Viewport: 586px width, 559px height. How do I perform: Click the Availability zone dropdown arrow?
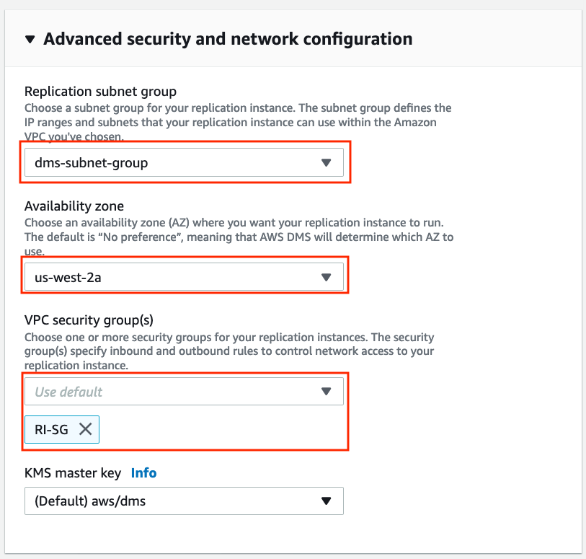(326, 277)
